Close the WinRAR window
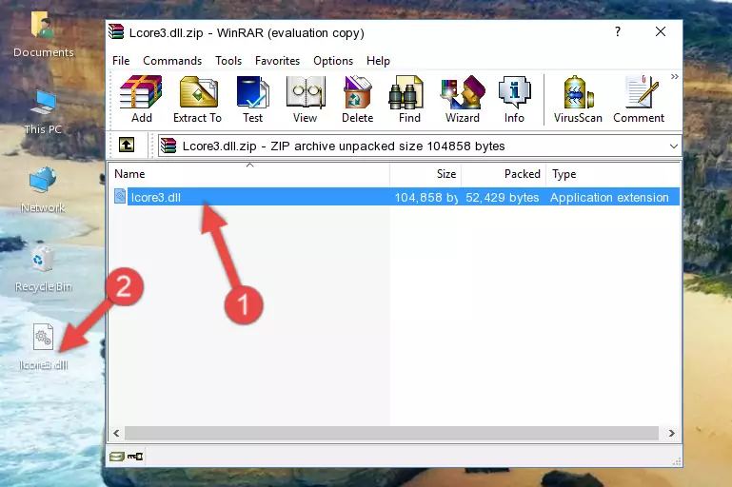Screen dimensions: 732x487 (660, 31)
